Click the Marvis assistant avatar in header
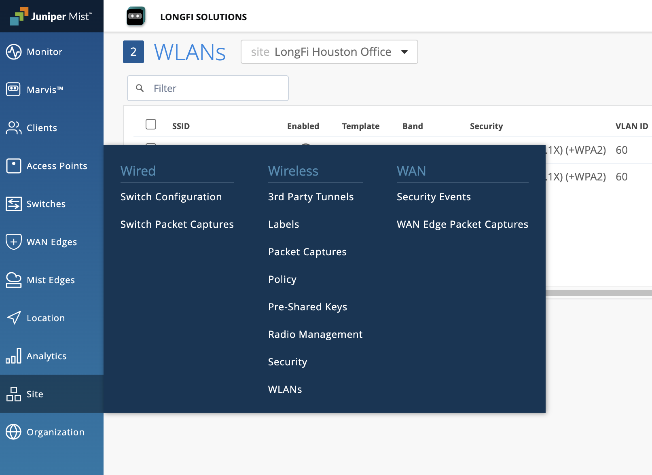 pyautogui.click(x=135, y=16)
